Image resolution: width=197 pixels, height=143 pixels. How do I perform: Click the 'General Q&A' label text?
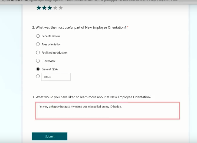(50, 69)
